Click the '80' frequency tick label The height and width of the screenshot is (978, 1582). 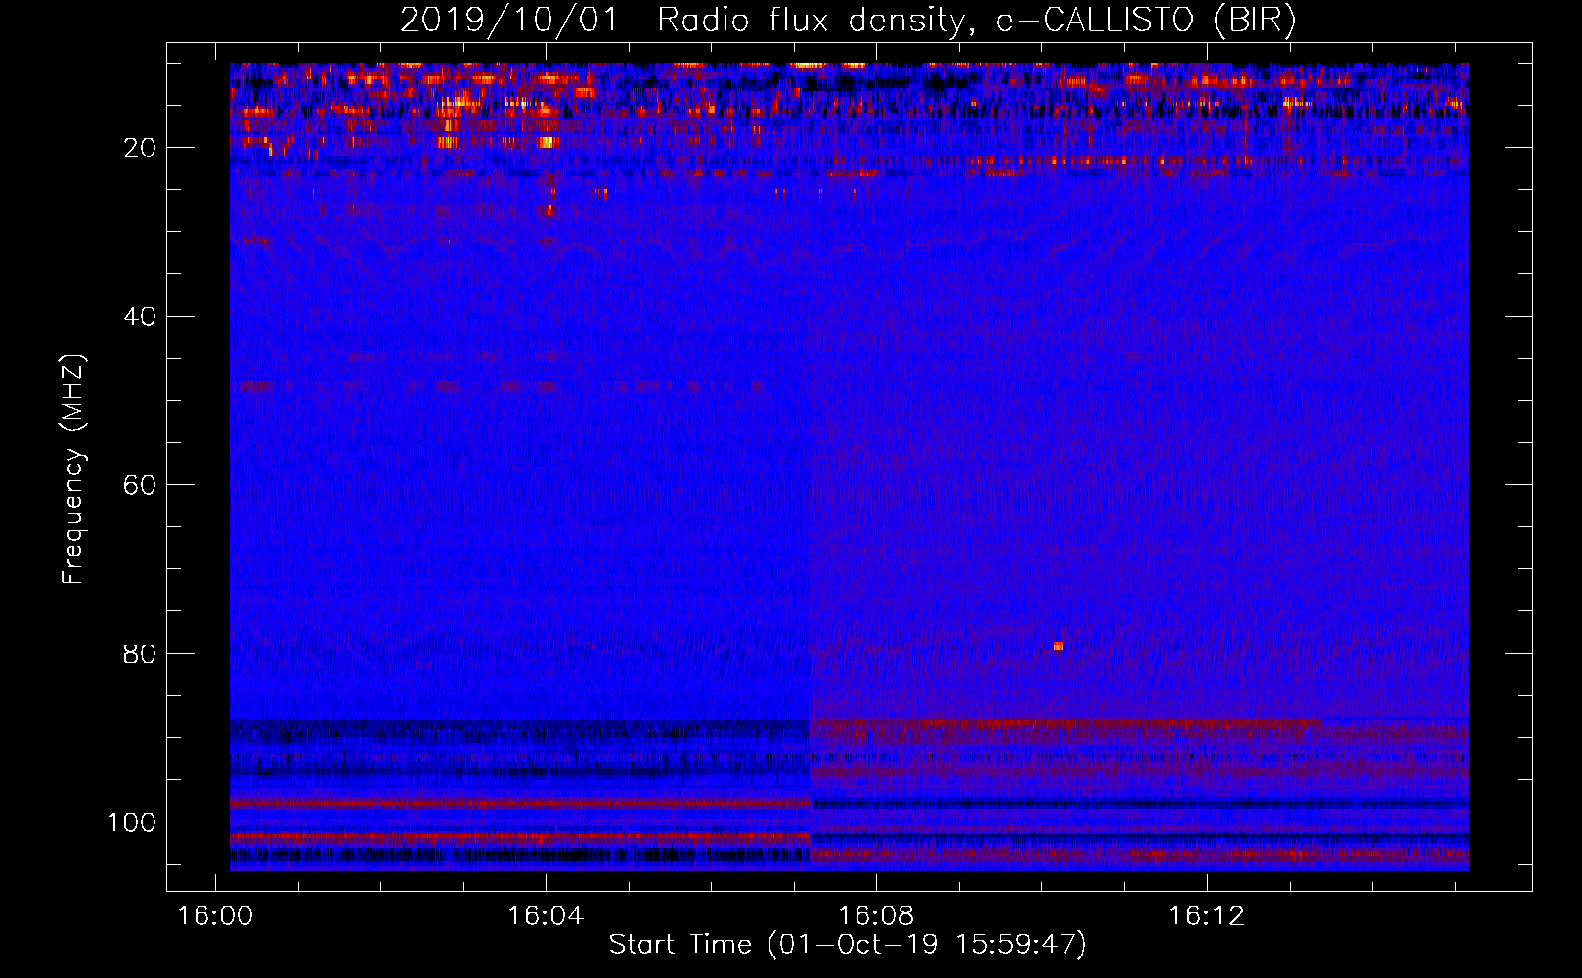tap(141, 653)
